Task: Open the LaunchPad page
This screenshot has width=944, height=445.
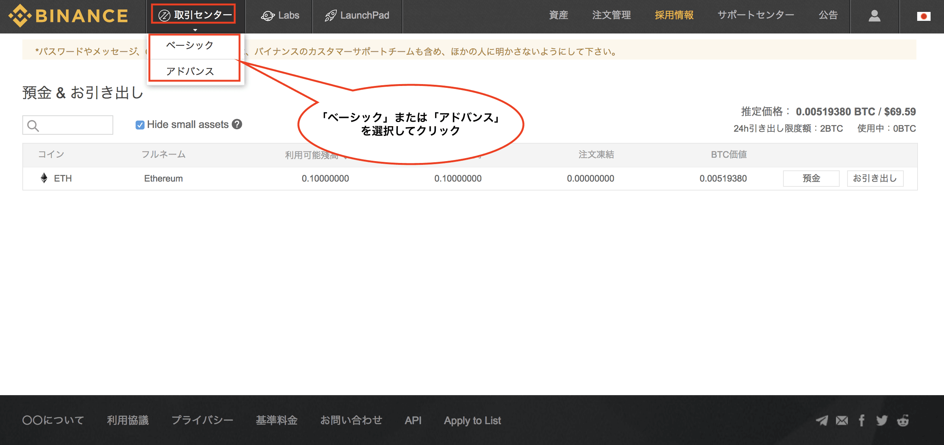Action: click(357, 16)
